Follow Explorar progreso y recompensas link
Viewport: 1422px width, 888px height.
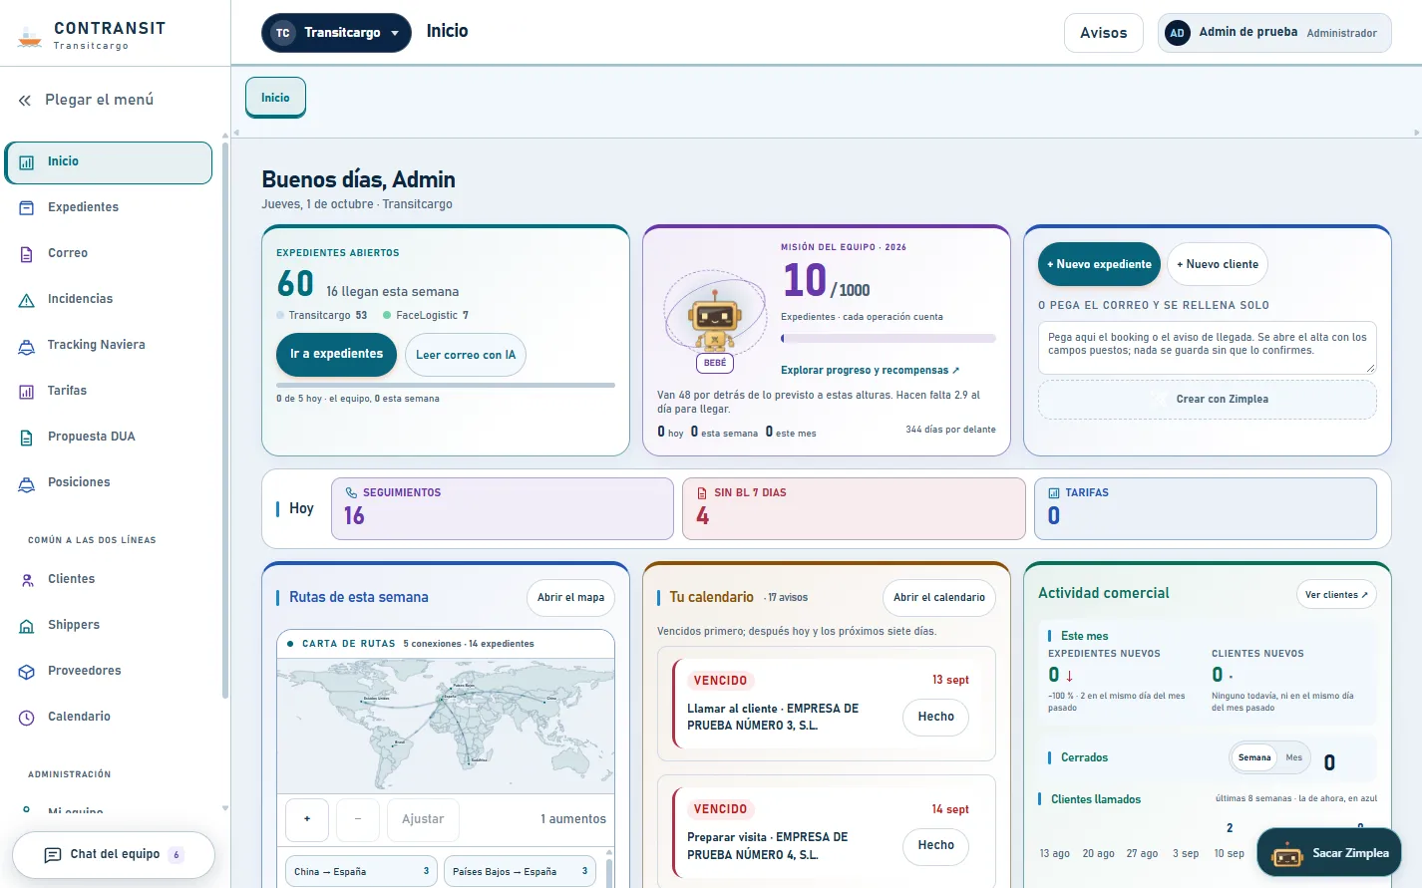tap(870, 370)
